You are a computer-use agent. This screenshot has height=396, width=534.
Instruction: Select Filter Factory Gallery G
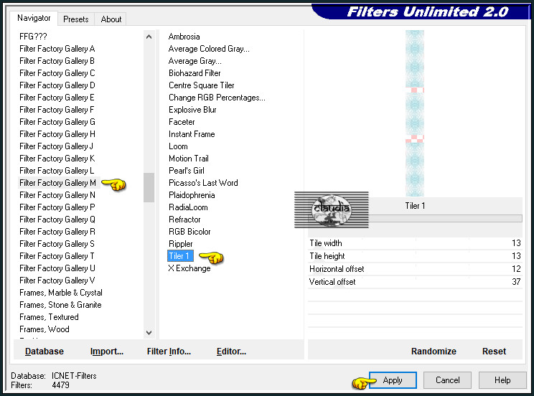[x=57, y=122]
